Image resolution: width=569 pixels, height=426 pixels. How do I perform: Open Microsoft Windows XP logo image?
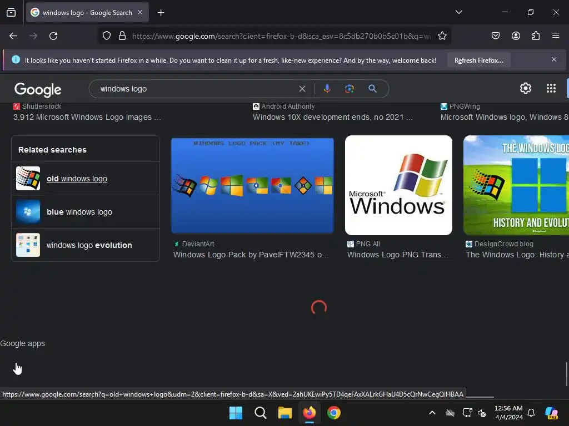(398, 185)
